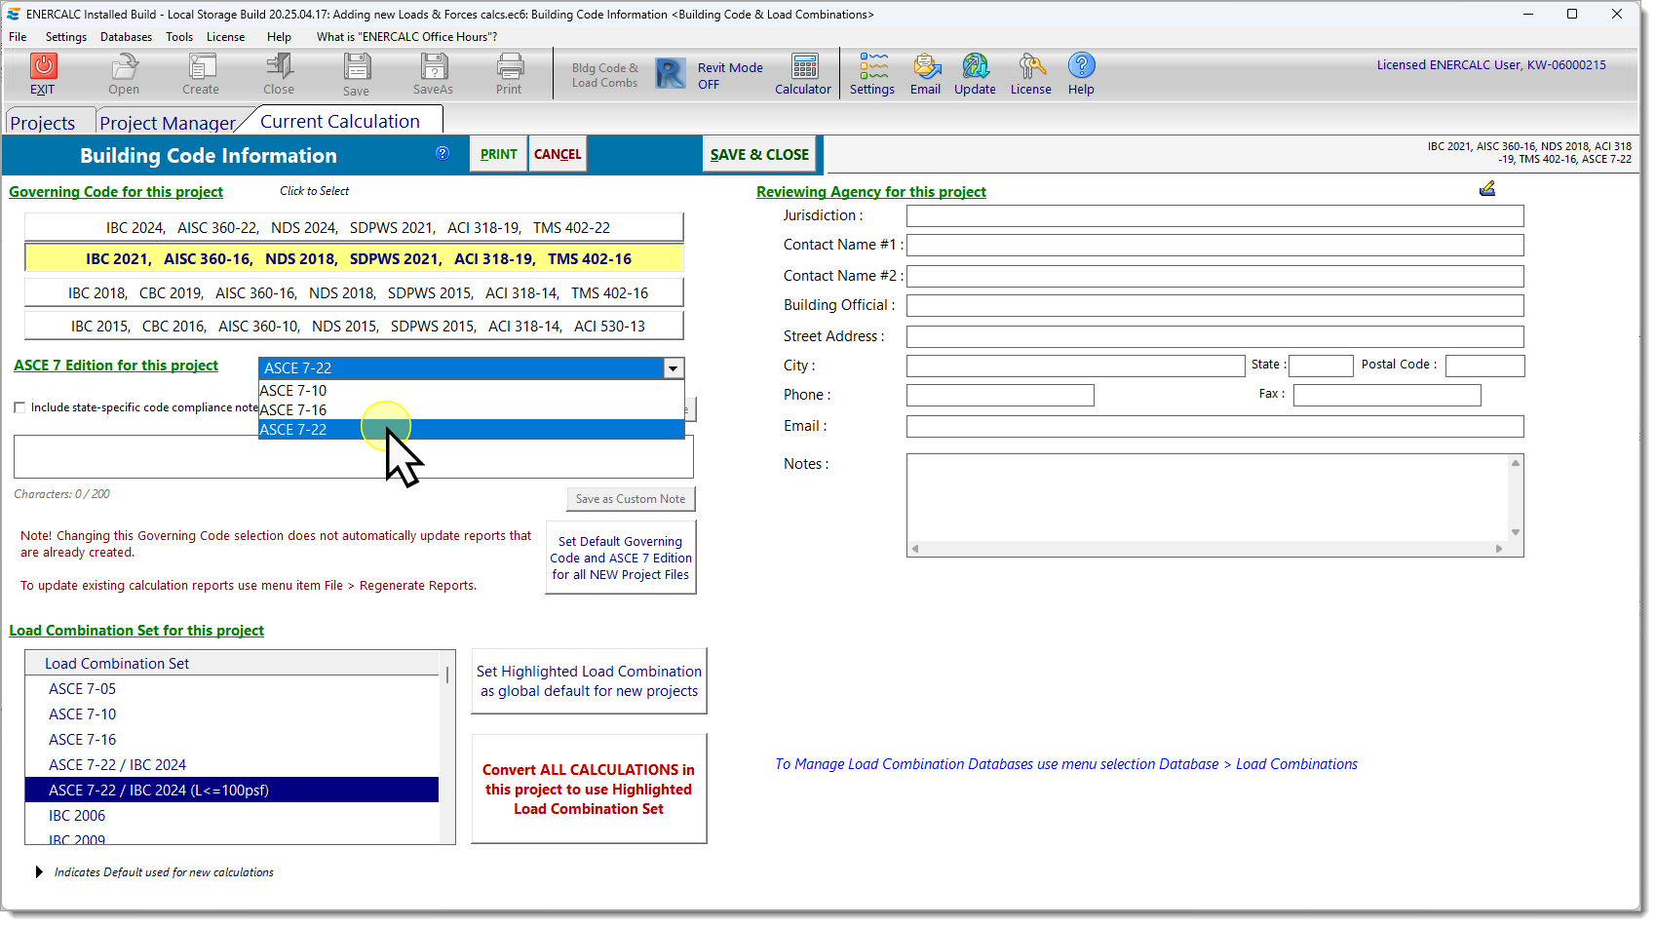Click the Close toolbar icon
The image size is (1656, 926).
point(279,66)
